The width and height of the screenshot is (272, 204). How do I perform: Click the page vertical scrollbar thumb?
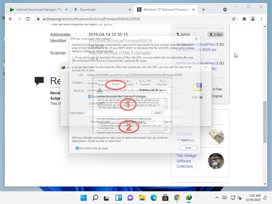(265, 122)
